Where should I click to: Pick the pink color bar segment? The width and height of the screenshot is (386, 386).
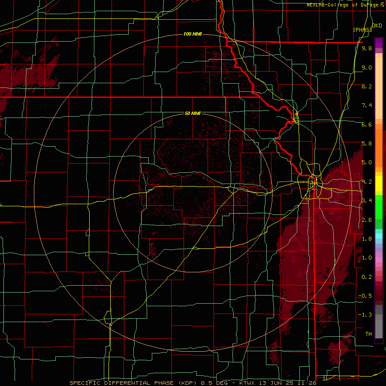click(x=379, y=260)
